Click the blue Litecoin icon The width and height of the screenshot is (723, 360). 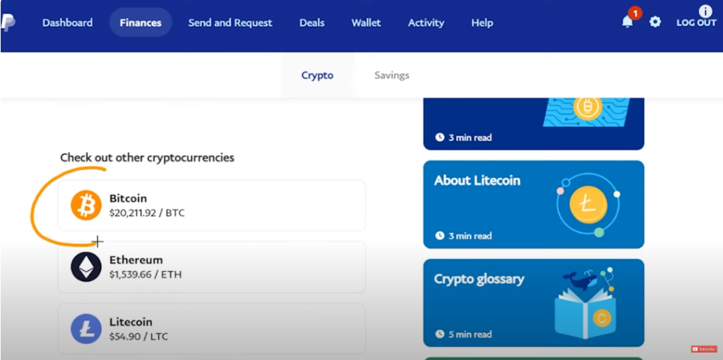point(85,329)
